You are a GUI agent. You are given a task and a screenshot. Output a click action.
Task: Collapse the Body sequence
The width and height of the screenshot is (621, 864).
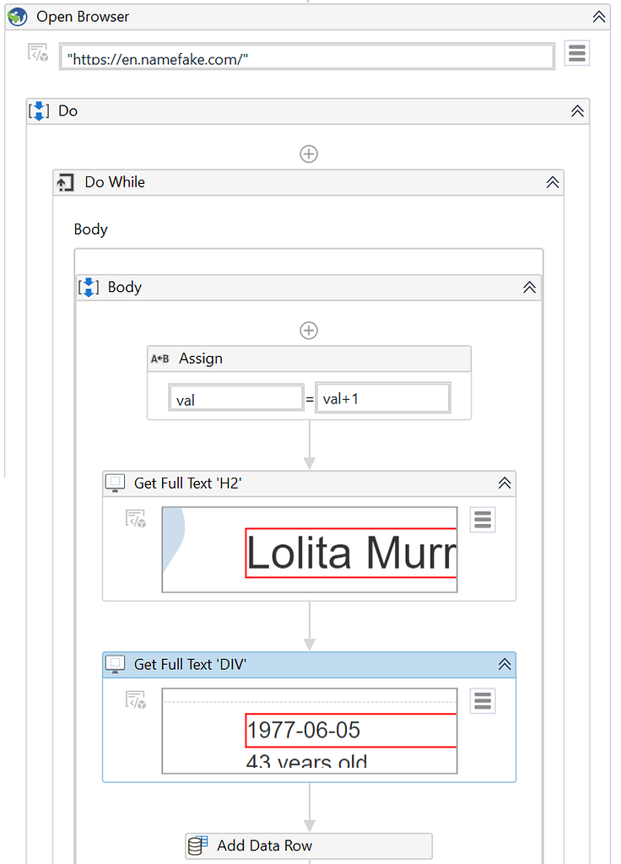point(529,287)
